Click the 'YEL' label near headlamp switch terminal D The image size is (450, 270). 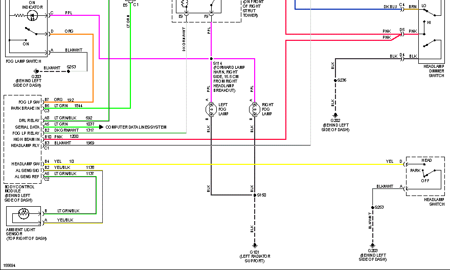(390, 161)
